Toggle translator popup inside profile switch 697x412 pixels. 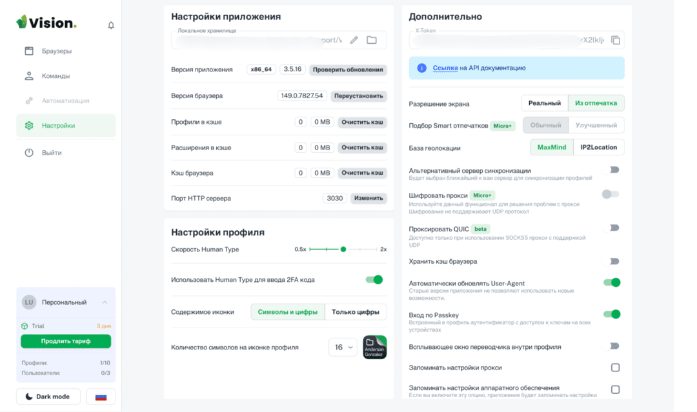tap(612, 346)
